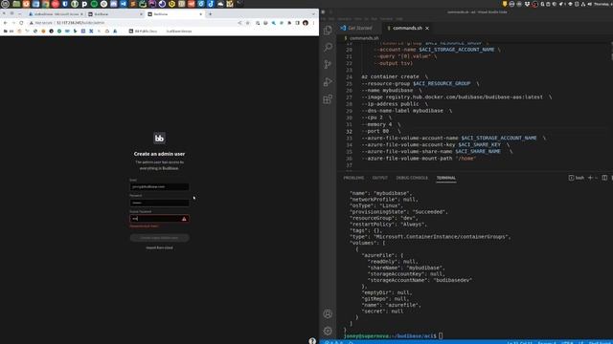Bookmark this page with the star
The image size is (613, 344).
tap(247, 23)
